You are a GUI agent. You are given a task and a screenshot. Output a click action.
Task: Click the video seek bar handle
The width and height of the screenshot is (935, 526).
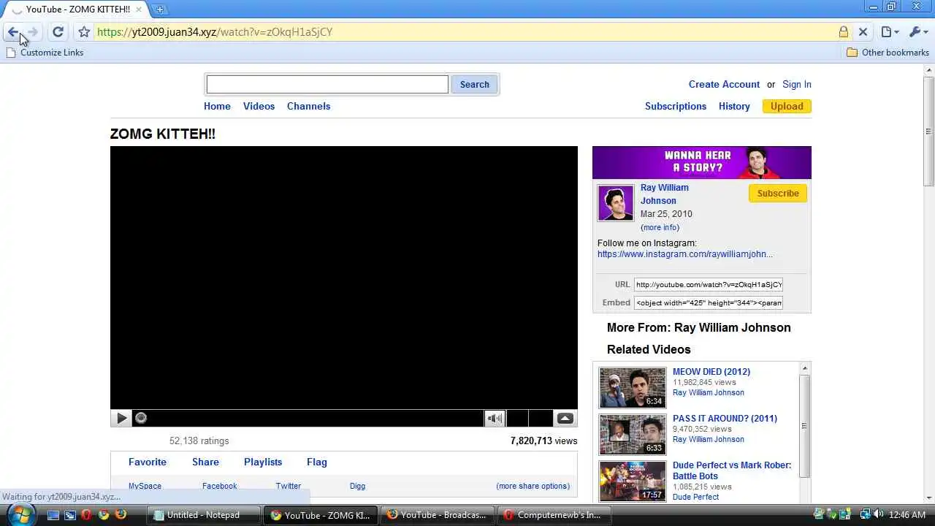pos(141,419)
